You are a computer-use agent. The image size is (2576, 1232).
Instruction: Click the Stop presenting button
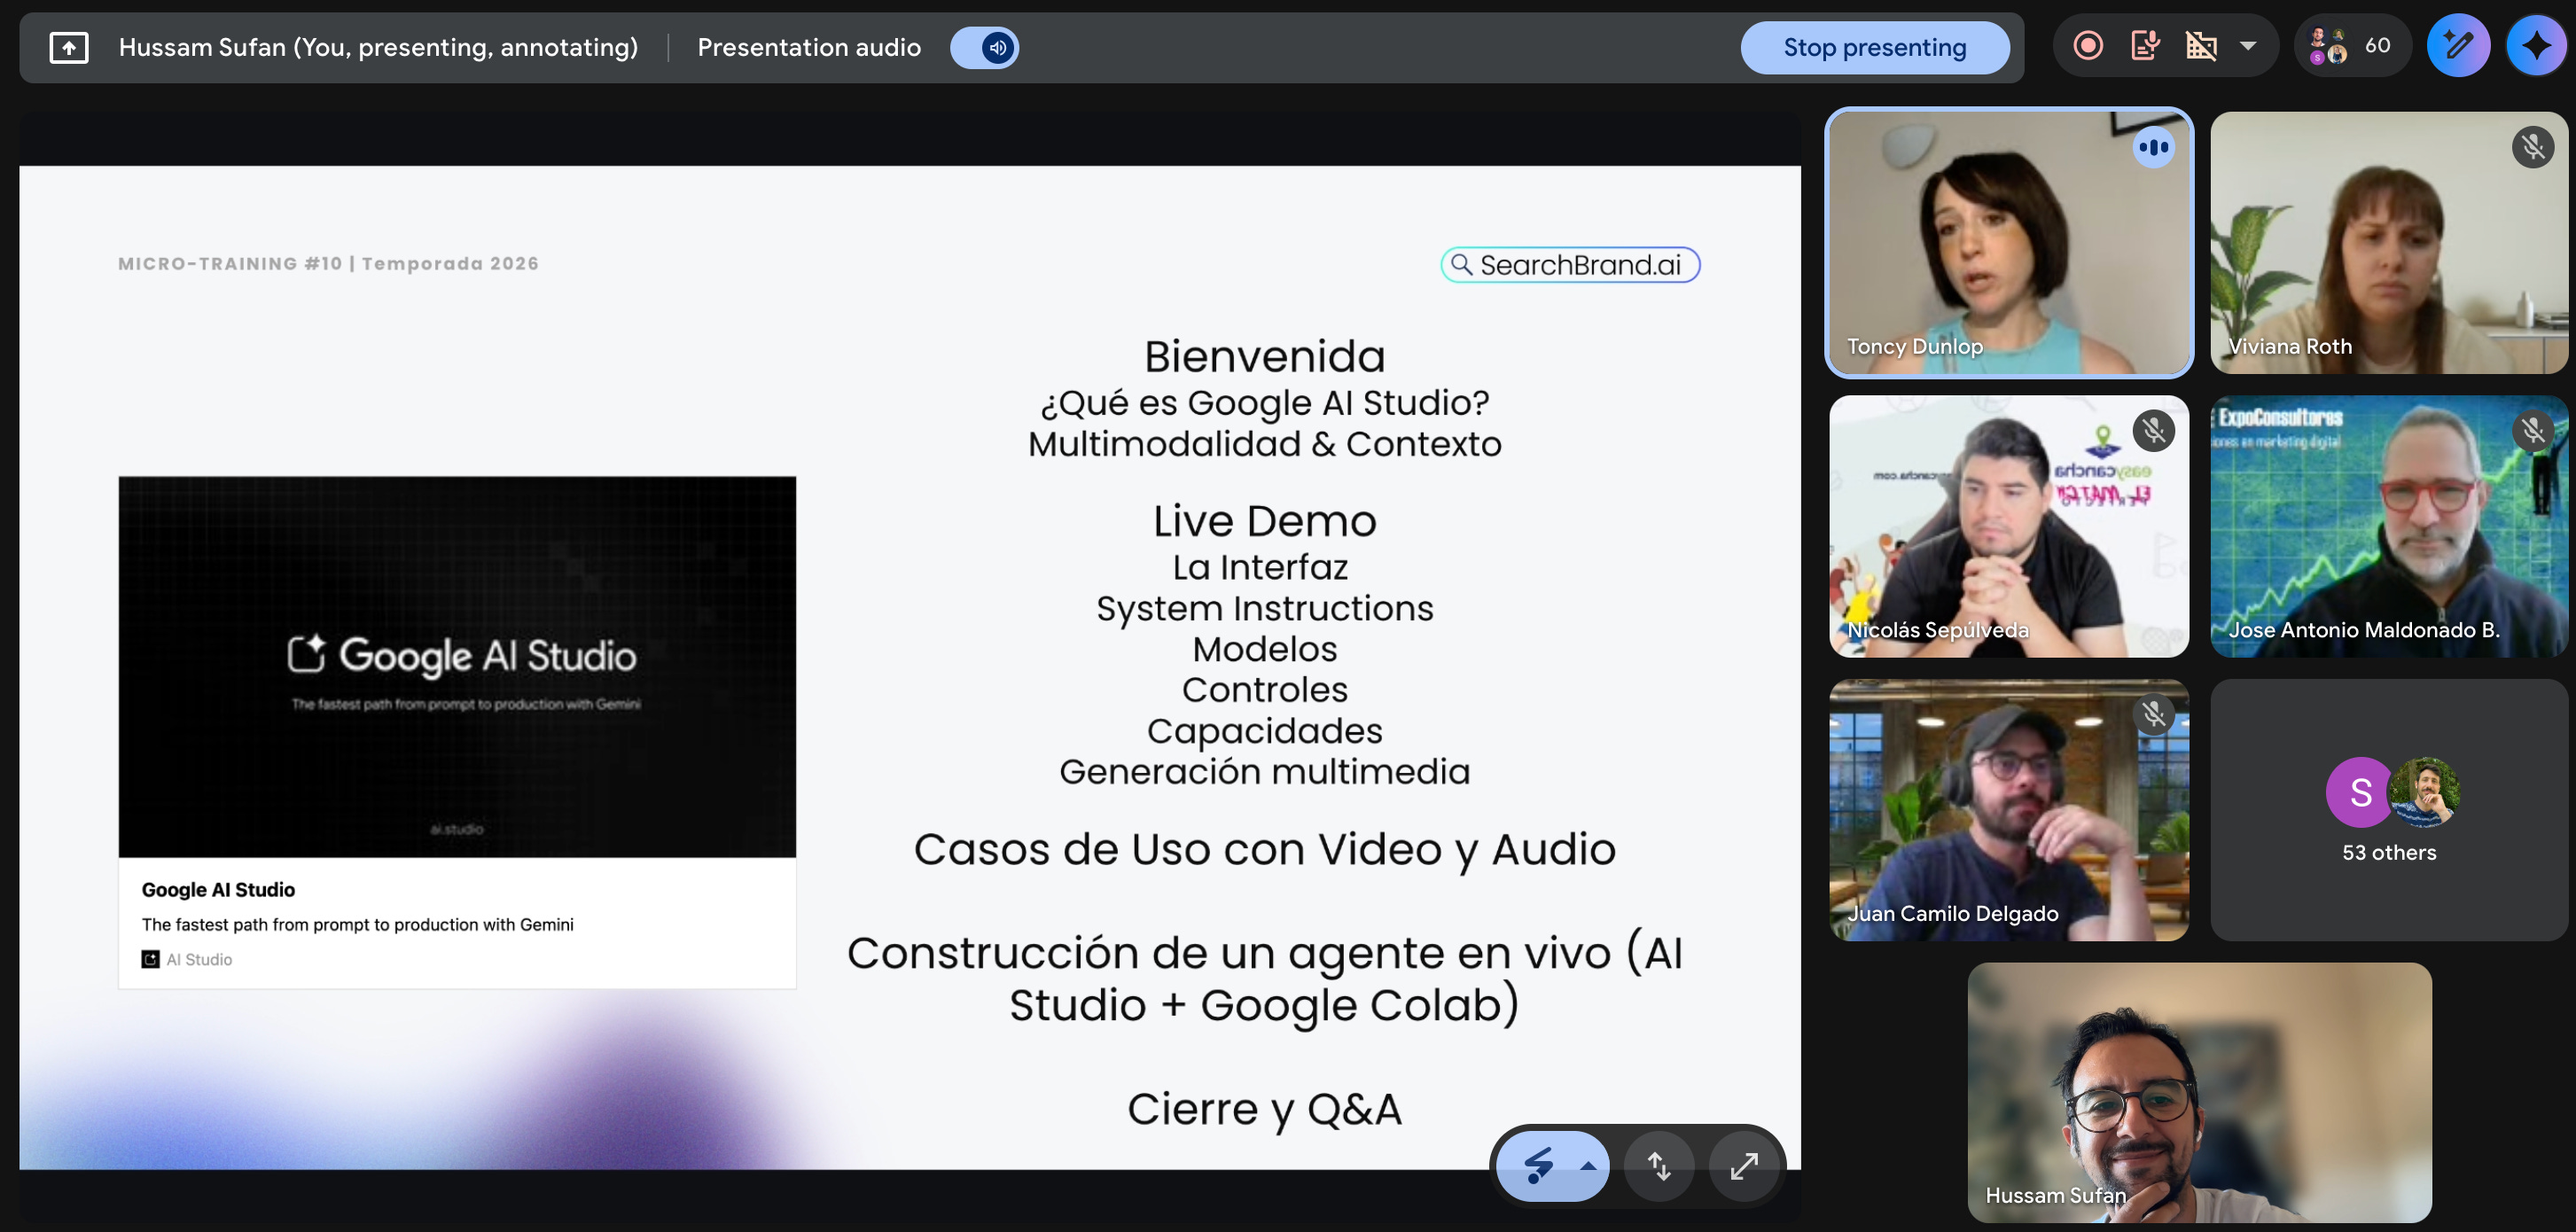pos(1874,47)
